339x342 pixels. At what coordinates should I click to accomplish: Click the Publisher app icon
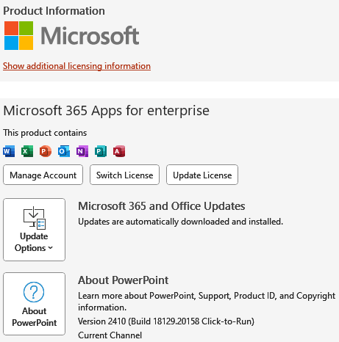101,151
